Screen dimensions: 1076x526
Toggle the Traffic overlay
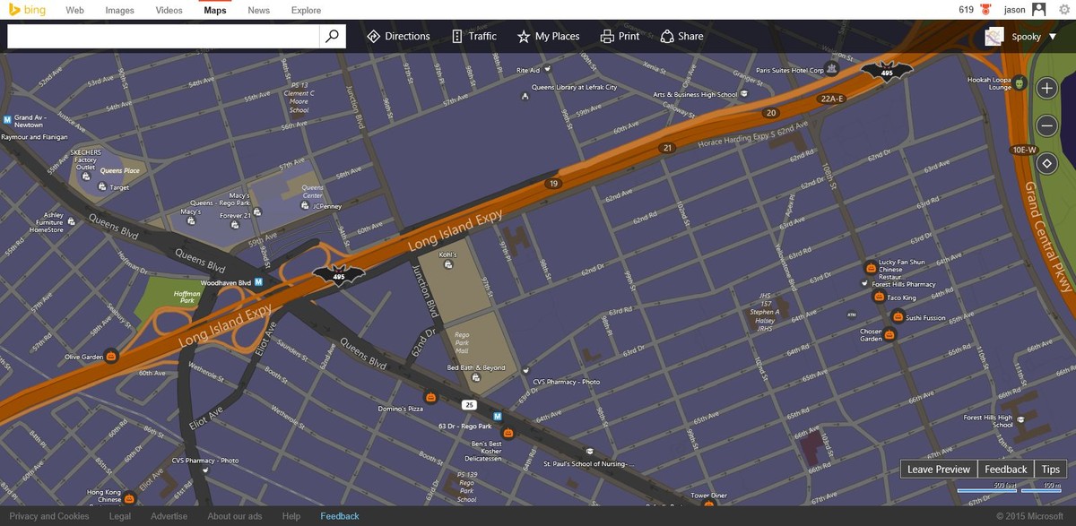click(x=473, y=37)
